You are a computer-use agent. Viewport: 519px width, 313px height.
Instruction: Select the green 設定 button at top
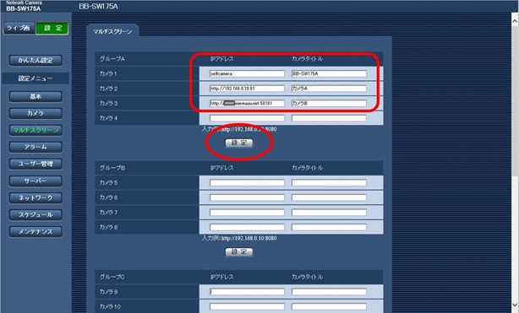coord(52,28)
